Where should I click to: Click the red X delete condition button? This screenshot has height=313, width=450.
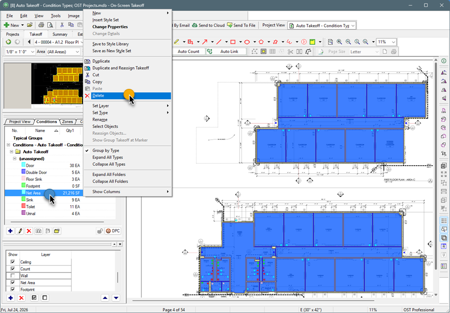point(28,231)
